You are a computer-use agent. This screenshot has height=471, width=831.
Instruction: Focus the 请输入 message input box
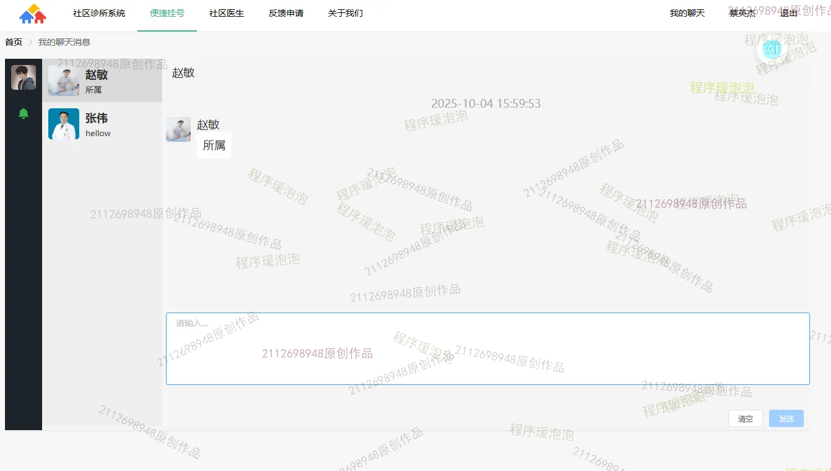(x=488, y=348)
